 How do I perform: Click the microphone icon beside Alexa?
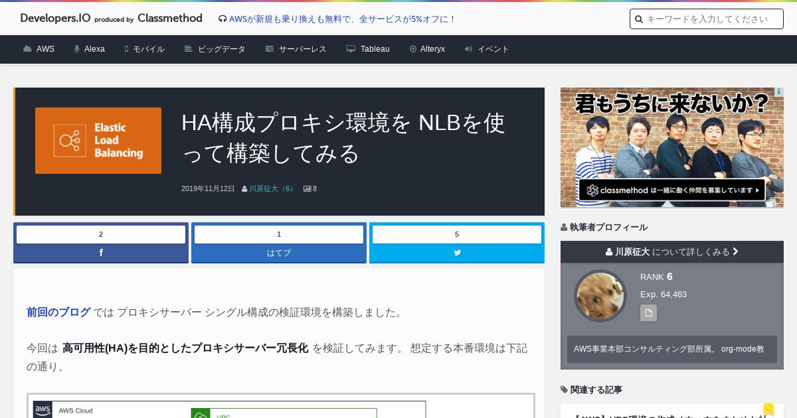tap(77, 49)
